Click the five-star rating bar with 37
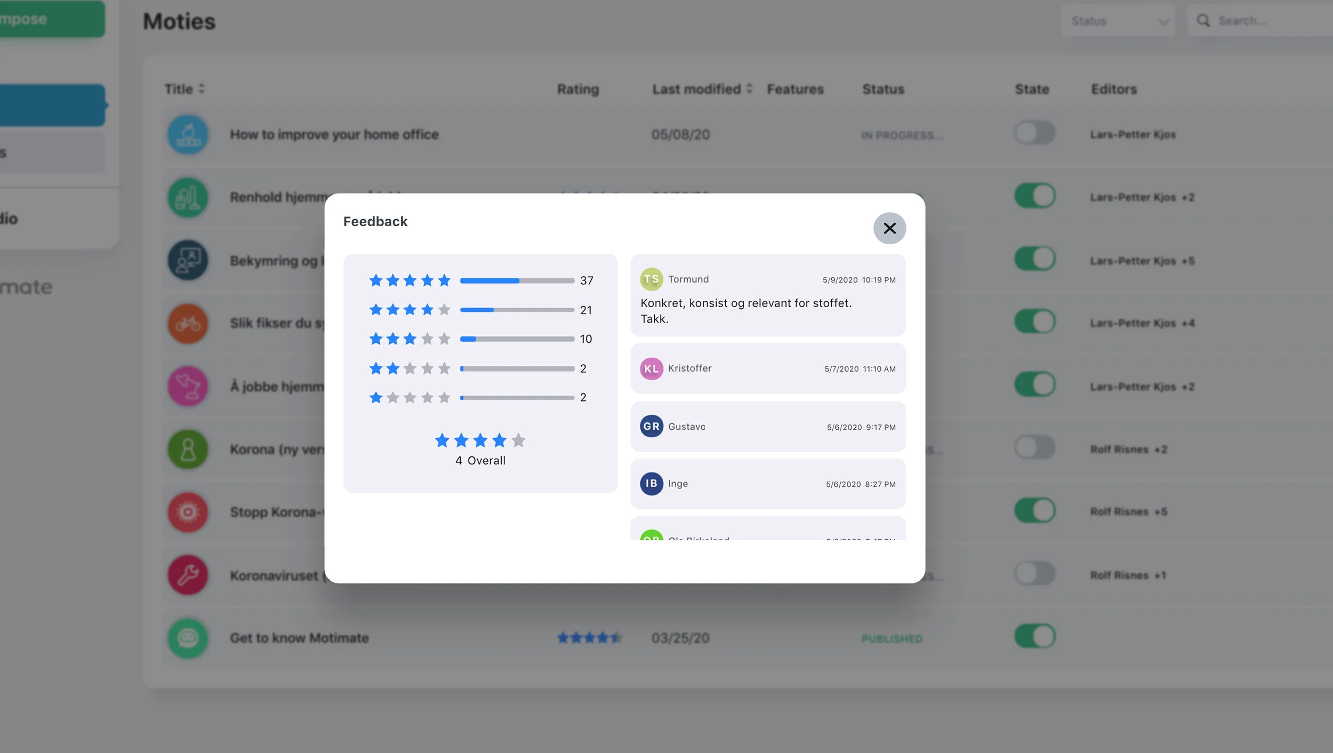The height and width of the screenshot is (753, 1333). pyautogui.click(x=516, y=281)
